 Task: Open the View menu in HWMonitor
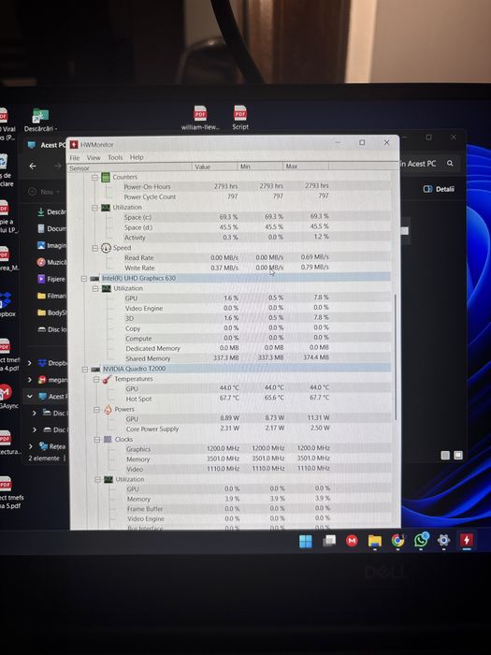(x=94, y=157)
